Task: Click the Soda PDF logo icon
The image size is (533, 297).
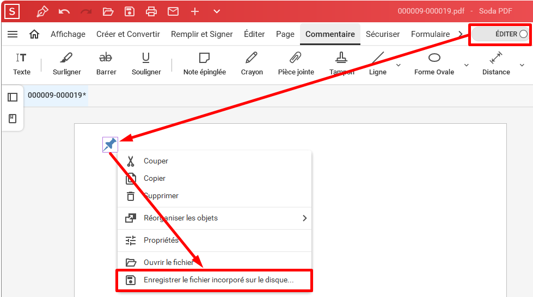Action: click(12, 11)
